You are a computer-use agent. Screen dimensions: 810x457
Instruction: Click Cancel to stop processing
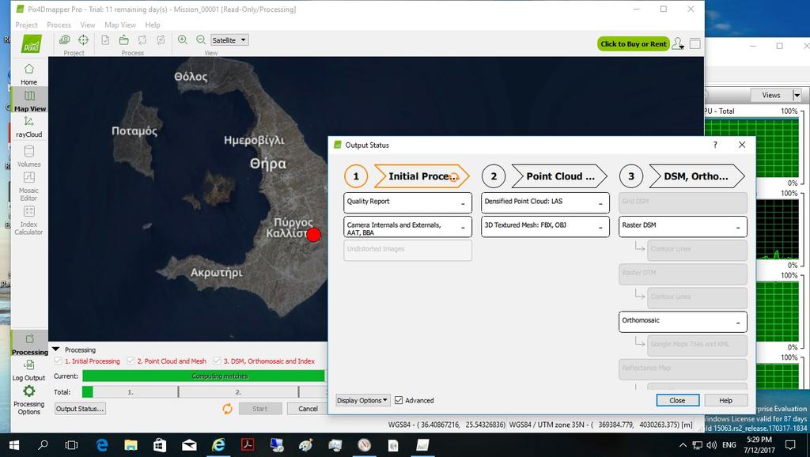coord(308,409)
